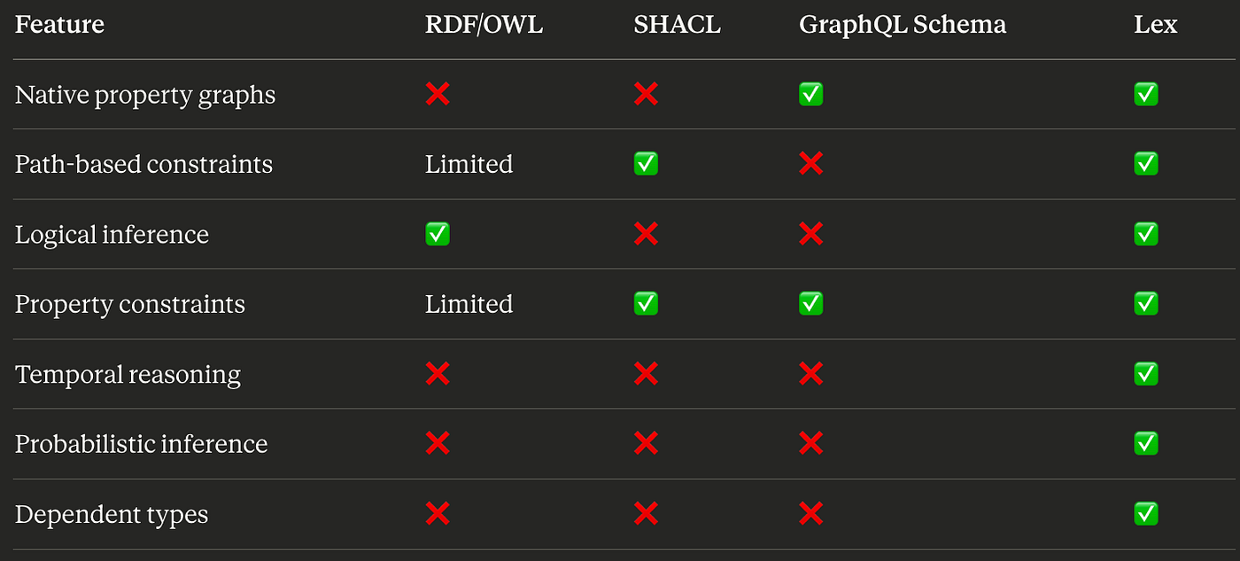Click the Temporal reasoning row label
The image size is (1240, 561).
[128, 374]
